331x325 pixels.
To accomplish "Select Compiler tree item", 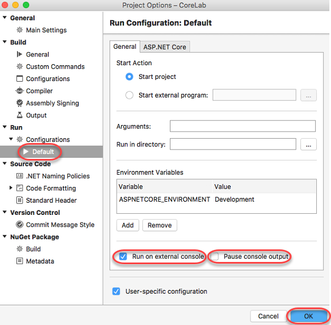I will [39, 91].
